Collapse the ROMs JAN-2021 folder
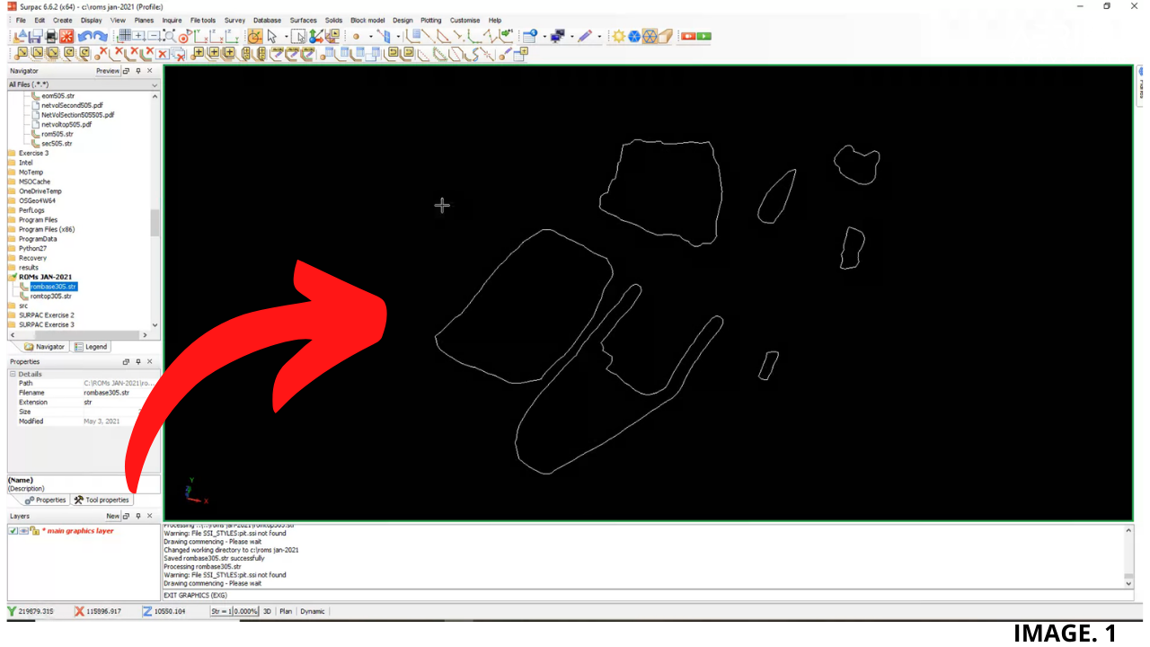1150x647 pixels. click(13, 277)
